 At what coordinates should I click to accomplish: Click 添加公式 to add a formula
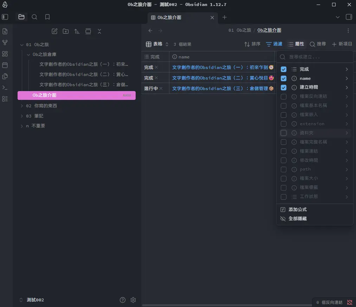coord(297,209)
